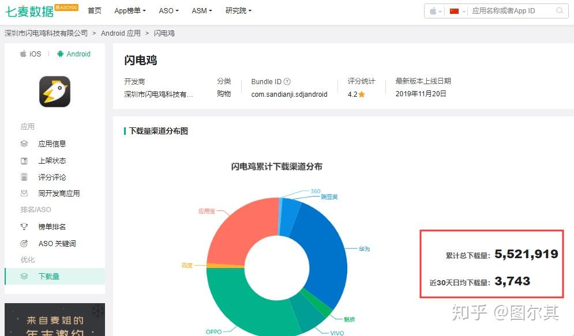Click the 同开发商应用 icon
The height and width of the screenshot is (336, 574).
(x=24, y=193)
